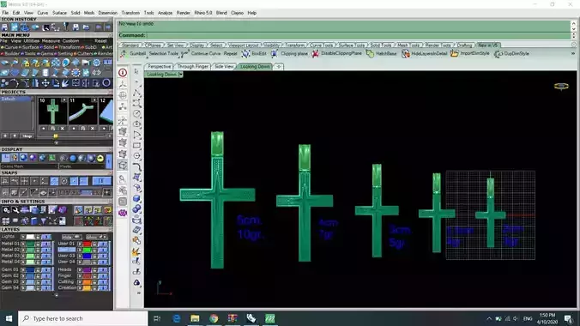The height and width of the screenshot is (326, 580).
Task: Click the Windows Start button
Action: (9, 318)
